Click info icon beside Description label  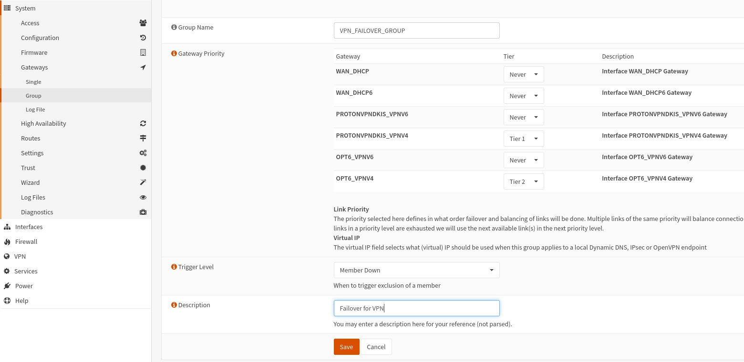coord(174,305)
